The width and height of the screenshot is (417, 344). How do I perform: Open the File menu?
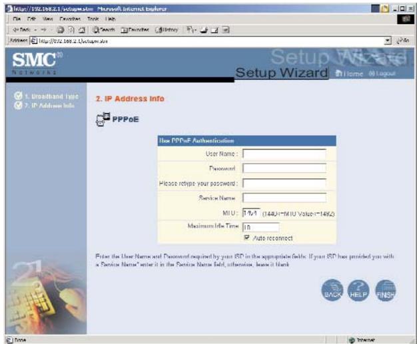[x=17, y=19]
